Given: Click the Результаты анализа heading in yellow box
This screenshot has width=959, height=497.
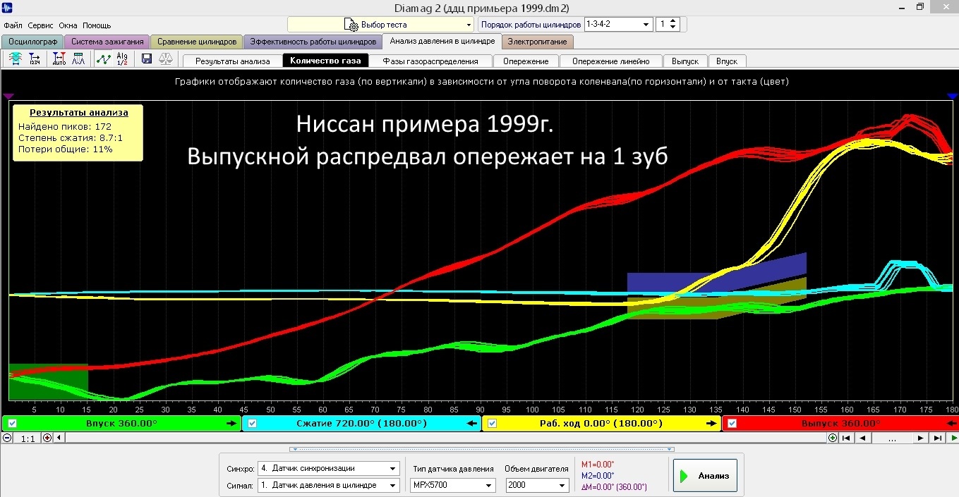Looking at the screenshot, I should [x=79, y=112].
